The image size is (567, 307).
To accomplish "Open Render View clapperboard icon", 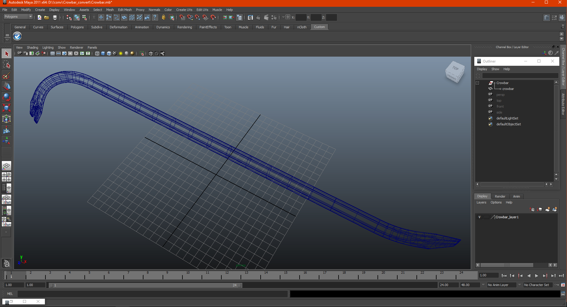I will [x=250, y=18].
